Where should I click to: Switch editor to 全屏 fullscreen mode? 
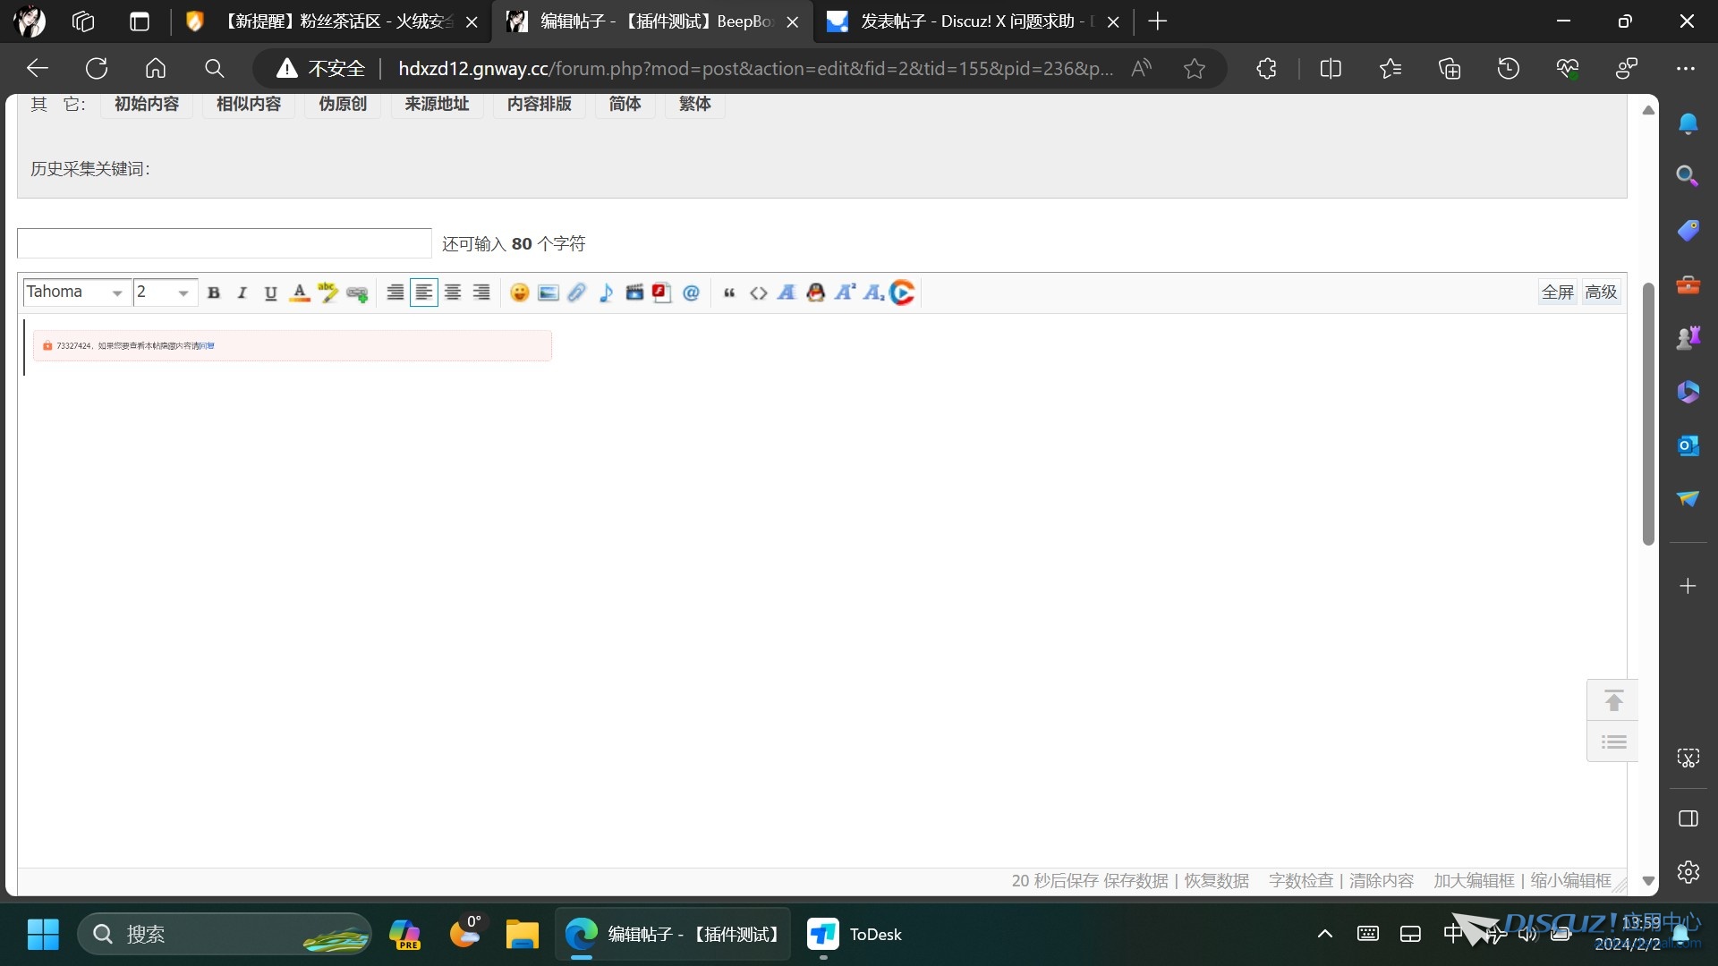tap(1557, 292)
